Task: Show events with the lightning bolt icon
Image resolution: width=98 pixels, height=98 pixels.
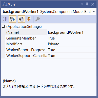Action: 29,19
